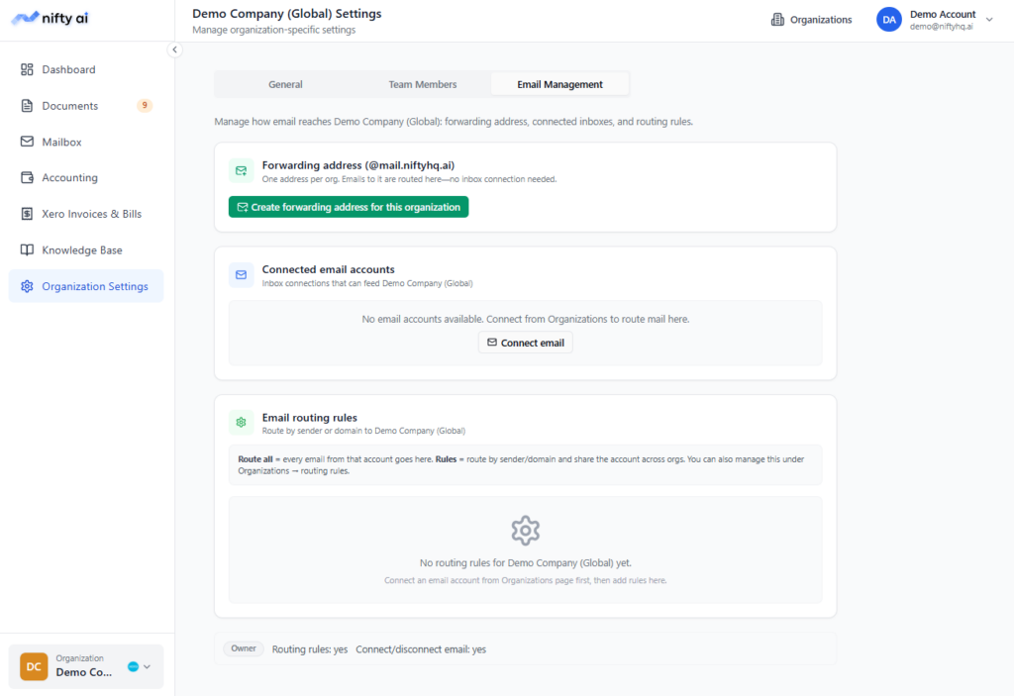Screen dimensions: 1014x696
Task: Click the orange DC organization badge
Action: click(x=34, y=666)
